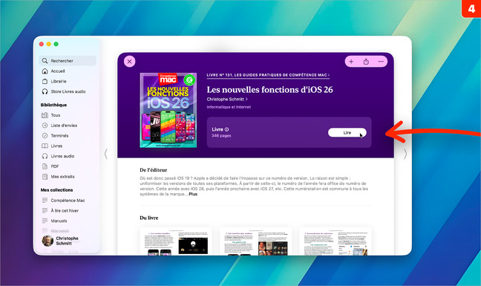Viewport: 481px width, 286px height.
Task: Open Informatique et Internet category
Action: point(229,107)
